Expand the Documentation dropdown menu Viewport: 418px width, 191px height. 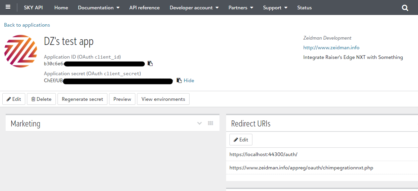pos(99,8)
